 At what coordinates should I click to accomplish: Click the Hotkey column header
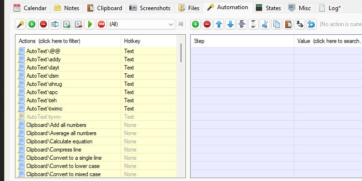tap(149, 41)
